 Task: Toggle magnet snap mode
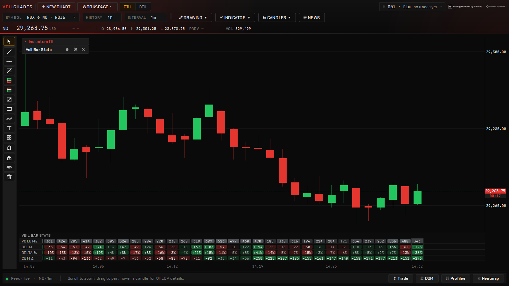coord(9,148)
